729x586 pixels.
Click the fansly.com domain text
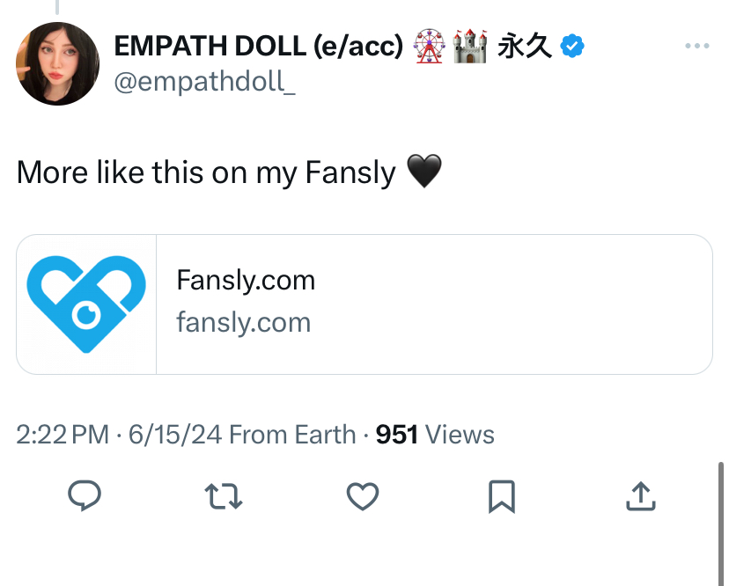(x=243, y=322)
